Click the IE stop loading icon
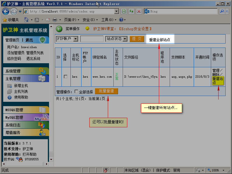 pos(139,11)
